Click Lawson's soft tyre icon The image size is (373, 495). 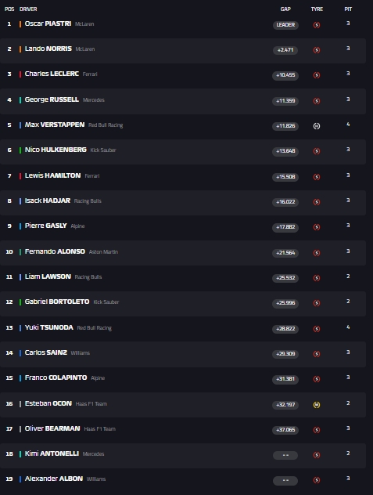pyautogui.click(x=317, y=278)
